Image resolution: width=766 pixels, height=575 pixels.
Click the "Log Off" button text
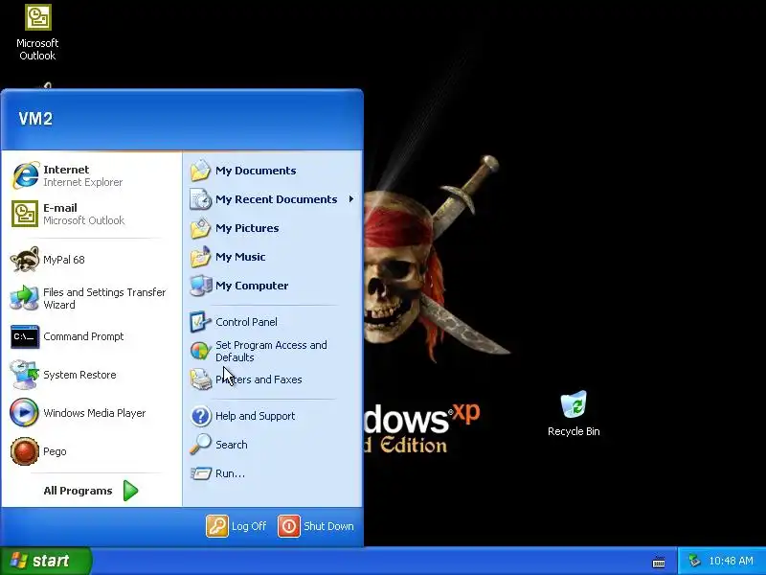[x=249, y=526]
